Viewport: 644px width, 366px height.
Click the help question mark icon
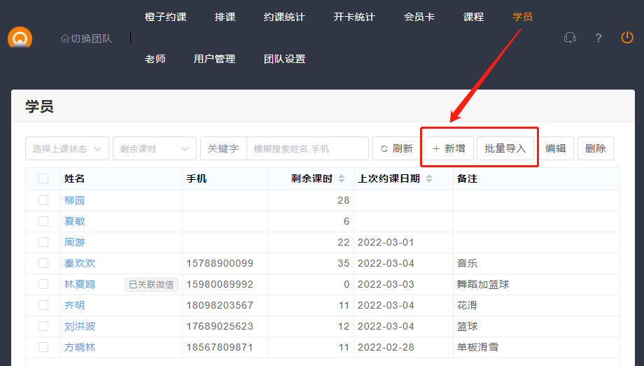(598, 38)
